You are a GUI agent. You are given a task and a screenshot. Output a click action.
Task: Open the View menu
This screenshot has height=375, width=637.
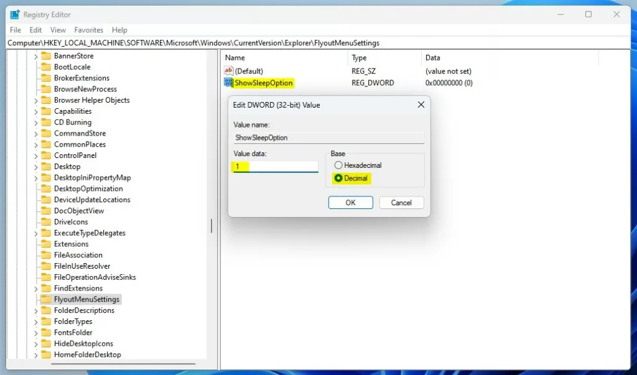pos(58,30)
